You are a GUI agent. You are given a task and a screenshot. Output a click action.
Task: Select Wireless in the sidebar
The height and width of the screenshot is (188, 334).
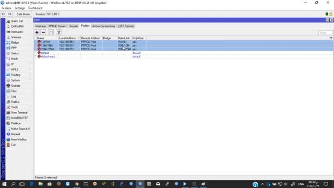(x=16, y=37)
